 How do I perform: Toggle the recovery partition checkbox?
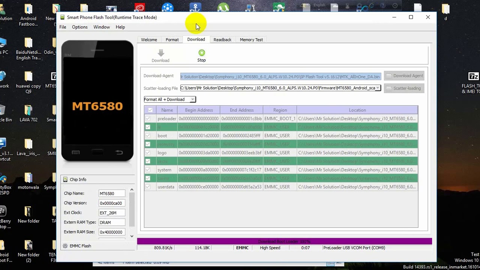point(148,144)
